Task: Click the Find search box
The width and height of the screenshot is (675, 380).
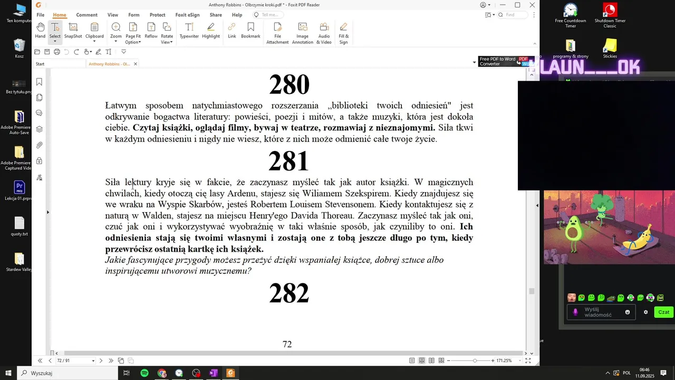Action: pyautogui.click(x=513, y=15)
